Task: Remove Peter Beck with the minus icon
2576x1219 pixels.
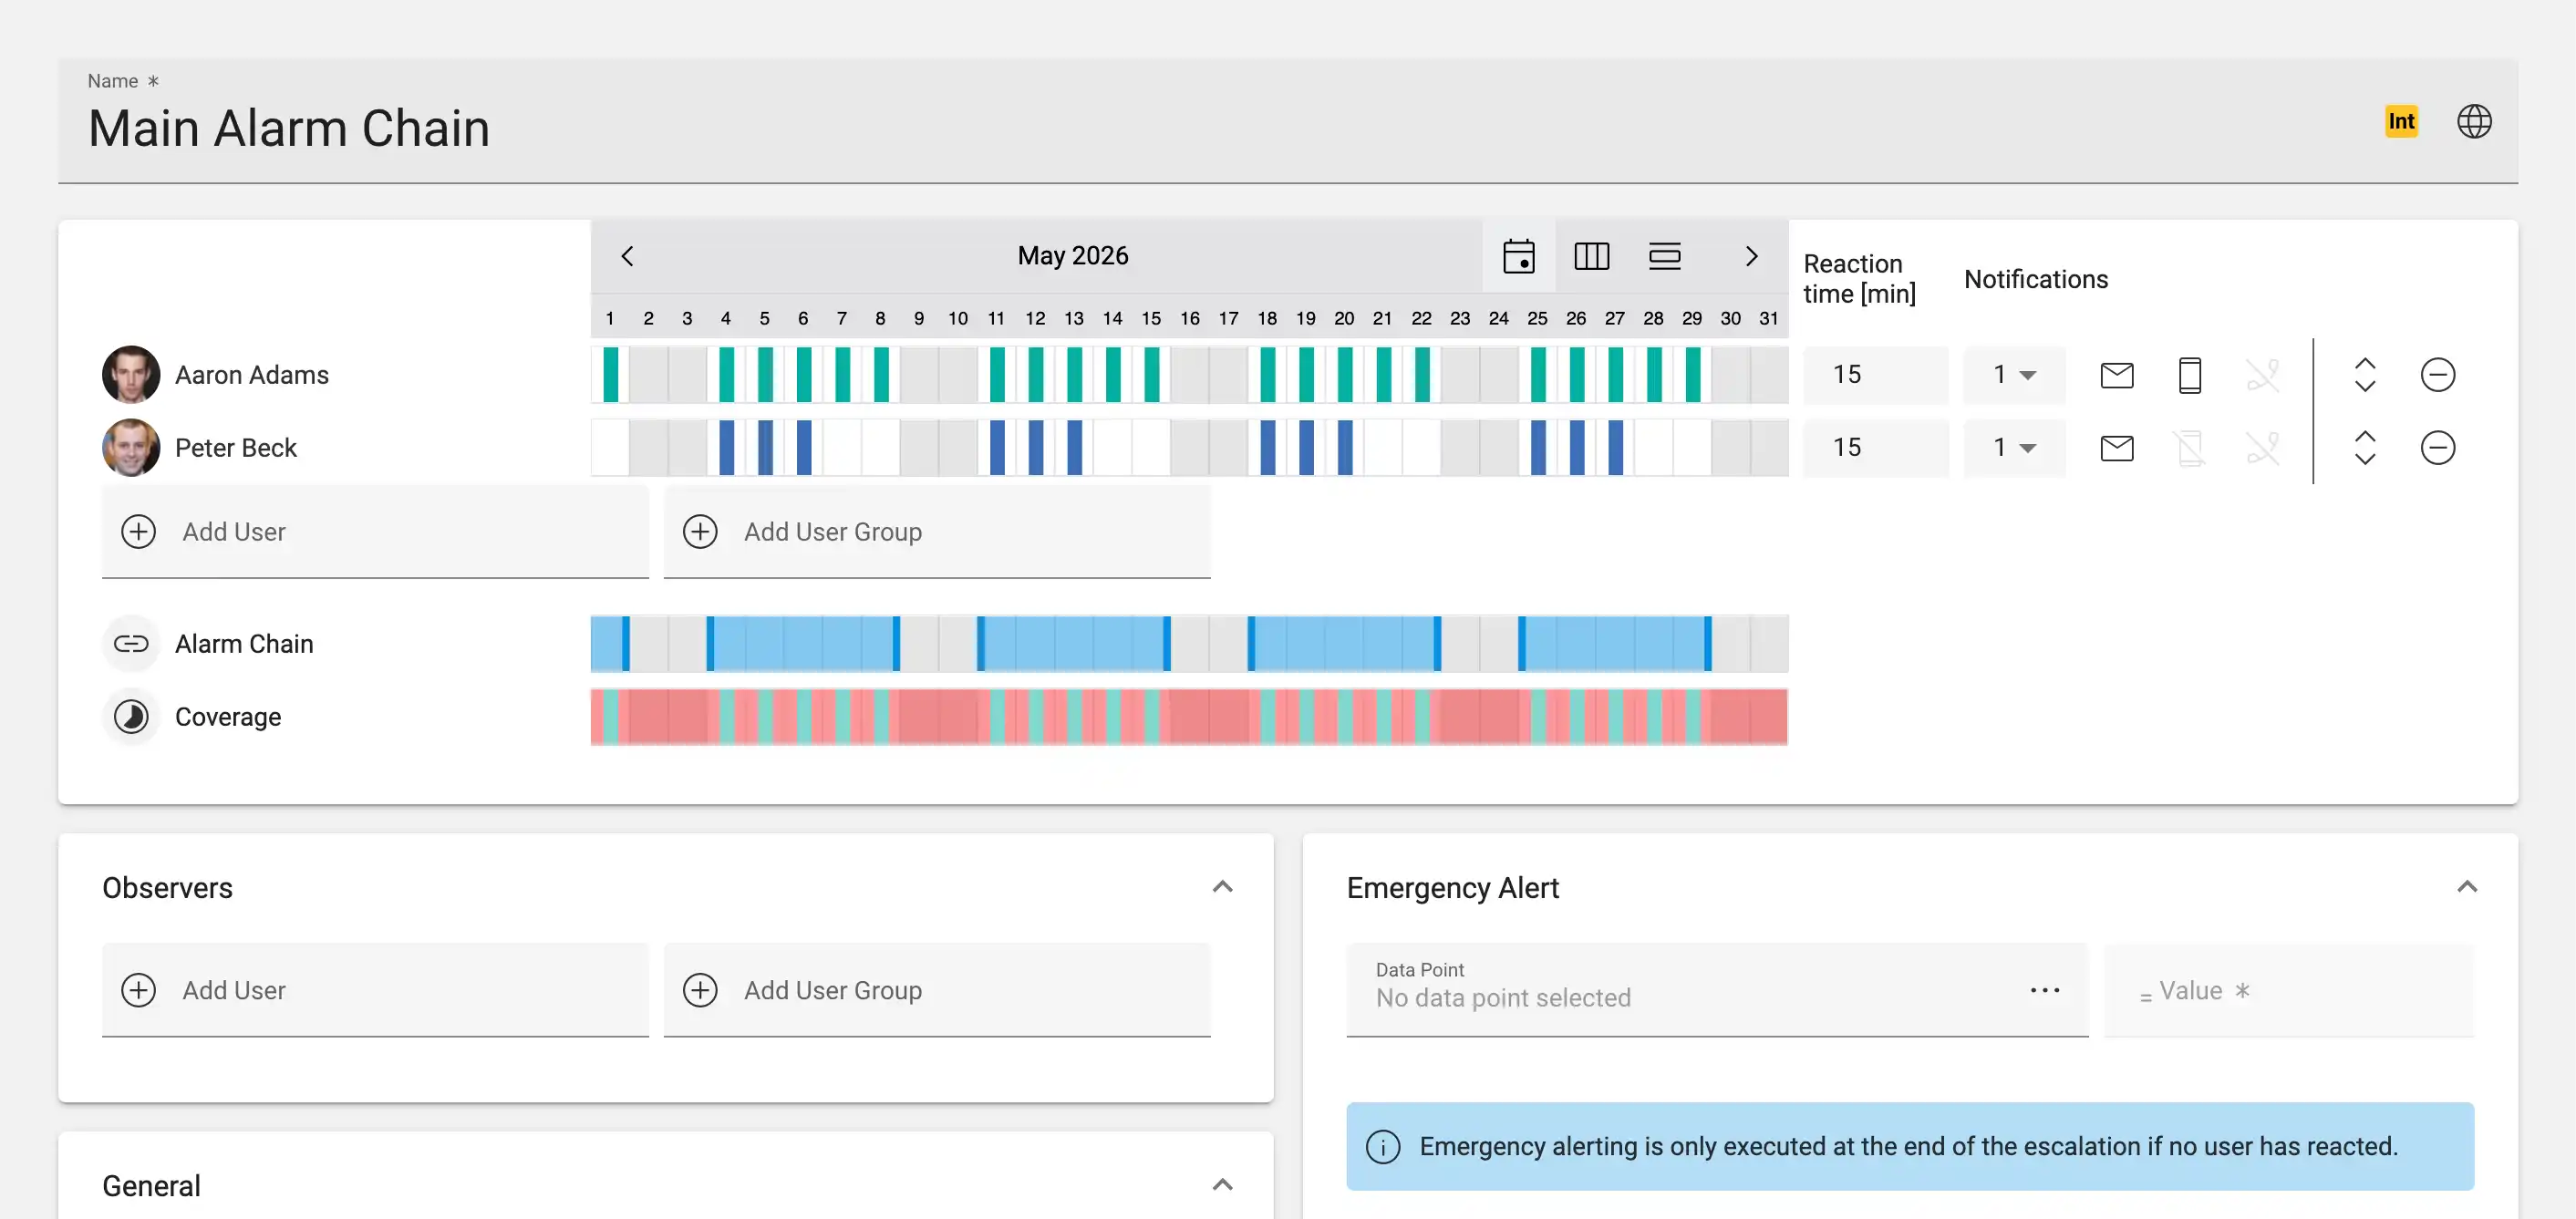Action: pos(2437,448)
